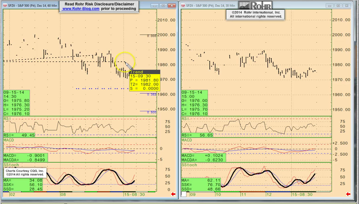Click the Trend tooltip header
The height and width of the screenshot is (204, 359).
(144, 72)
